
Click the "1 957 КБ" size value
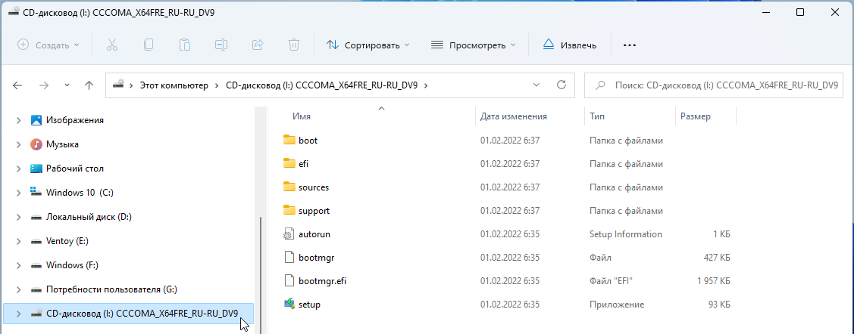coord(714,281)
